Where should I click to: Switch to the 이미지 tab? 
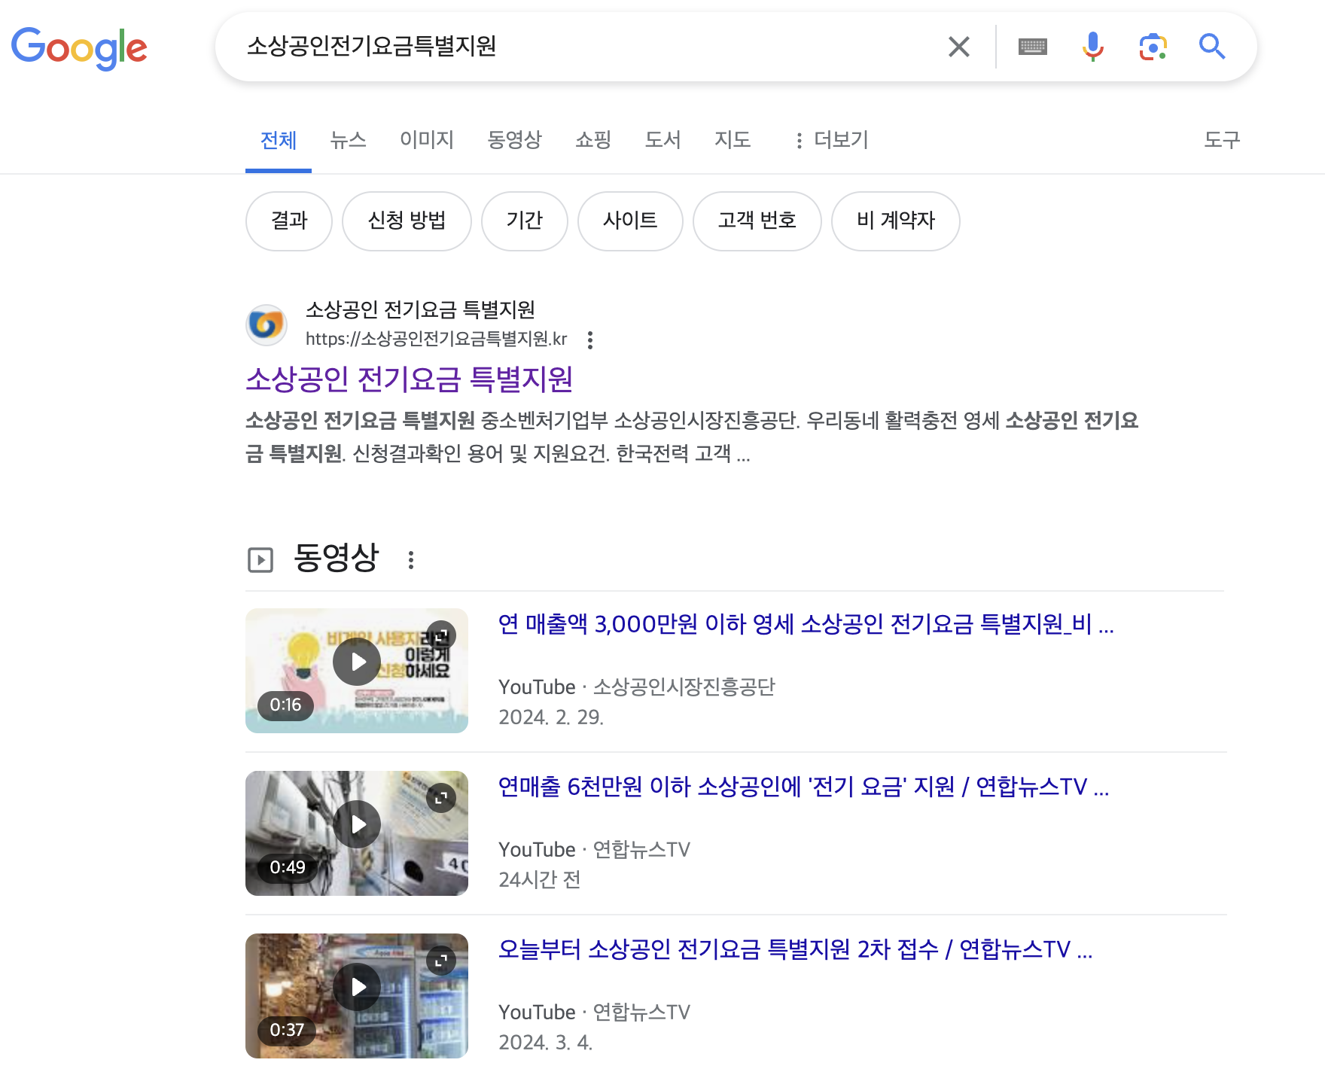[427, 140]
